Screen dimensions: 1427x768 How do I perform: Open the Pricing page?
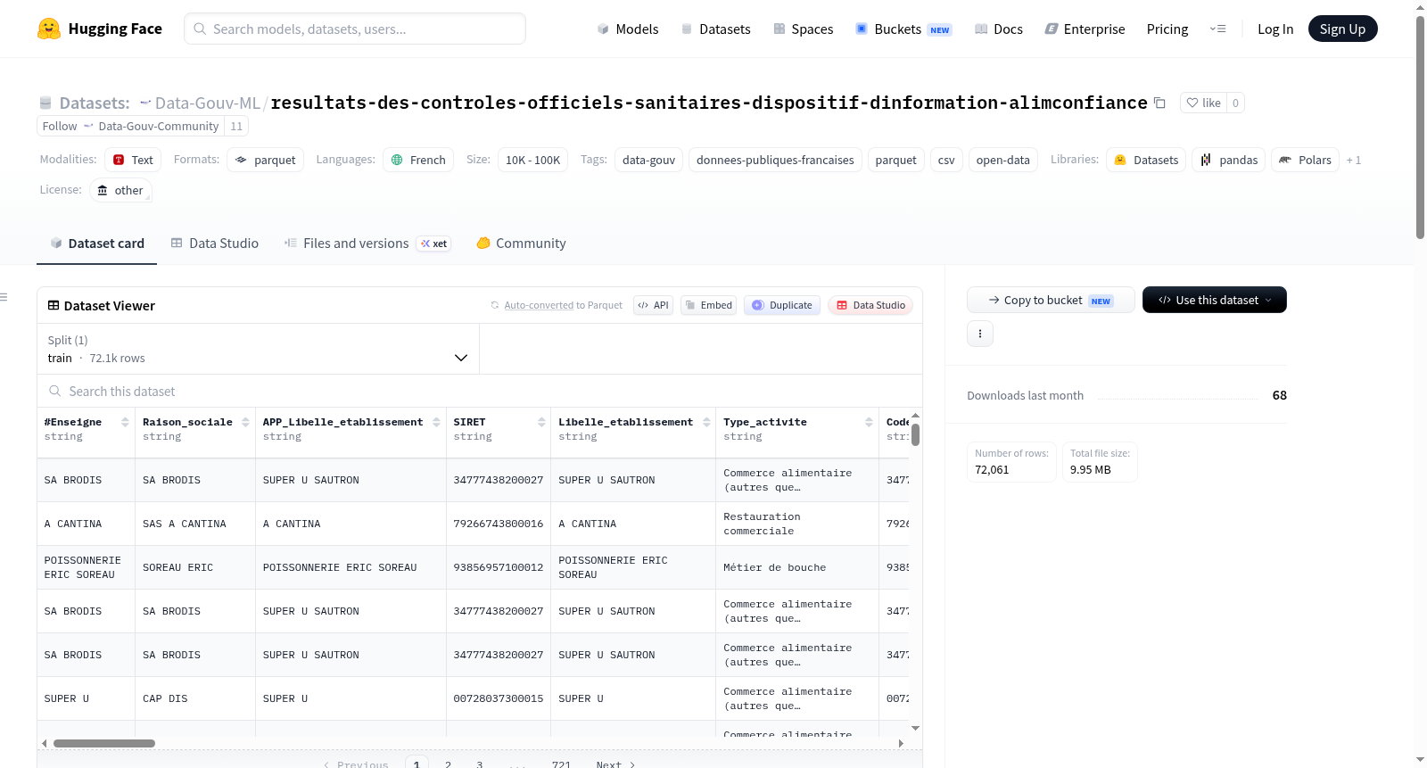(x=1167, y=29)
